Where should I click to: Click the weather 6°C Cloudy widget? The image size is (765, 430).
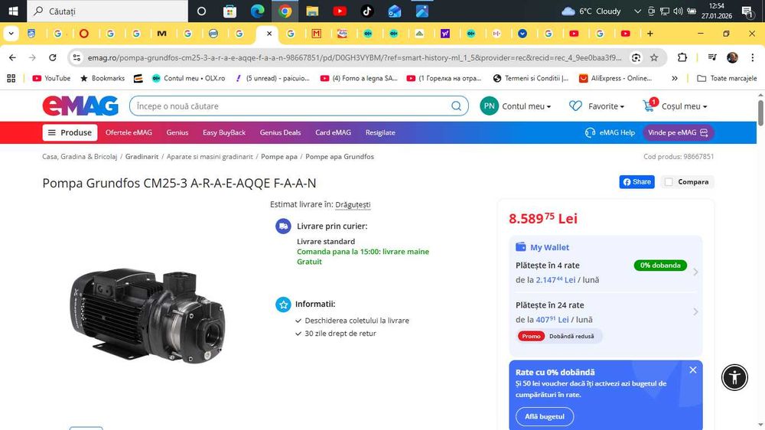tap(591, 11)
